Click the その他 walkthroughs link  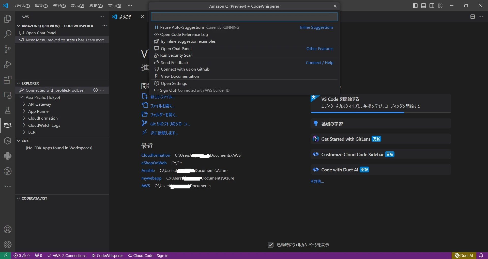coord(317,181)
